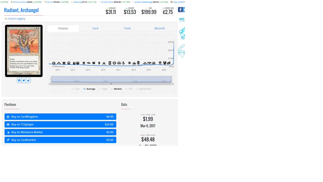Viewport: 323px width, 182px height.
Task: Toggle the Low line on the chart
Action: (76, 89)
